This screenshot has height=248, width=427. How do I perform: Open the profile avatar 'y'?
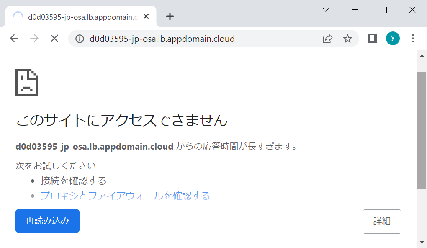(393, 38)
